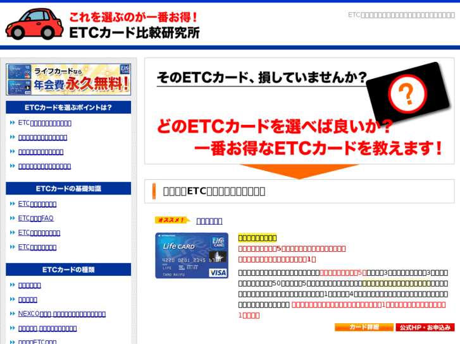Open the ETC FAQ sidebar link
Screen dimensions: 460x344
click(x=36, y=218)
